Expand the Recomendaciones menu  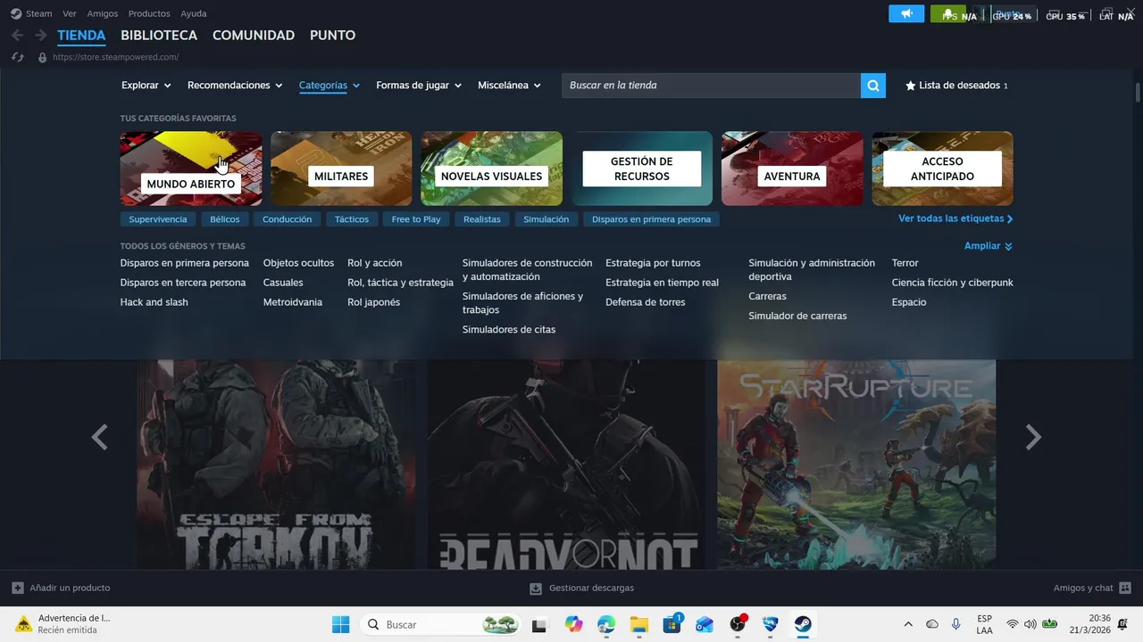235,86
